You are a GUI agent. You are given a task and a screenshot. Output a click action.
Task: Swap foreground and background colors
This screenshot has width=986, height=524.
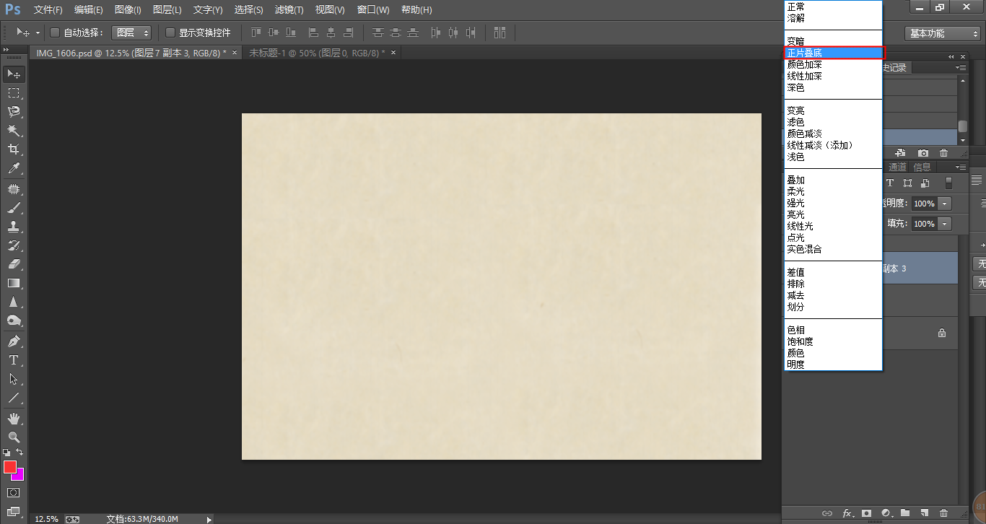(19, 452)
